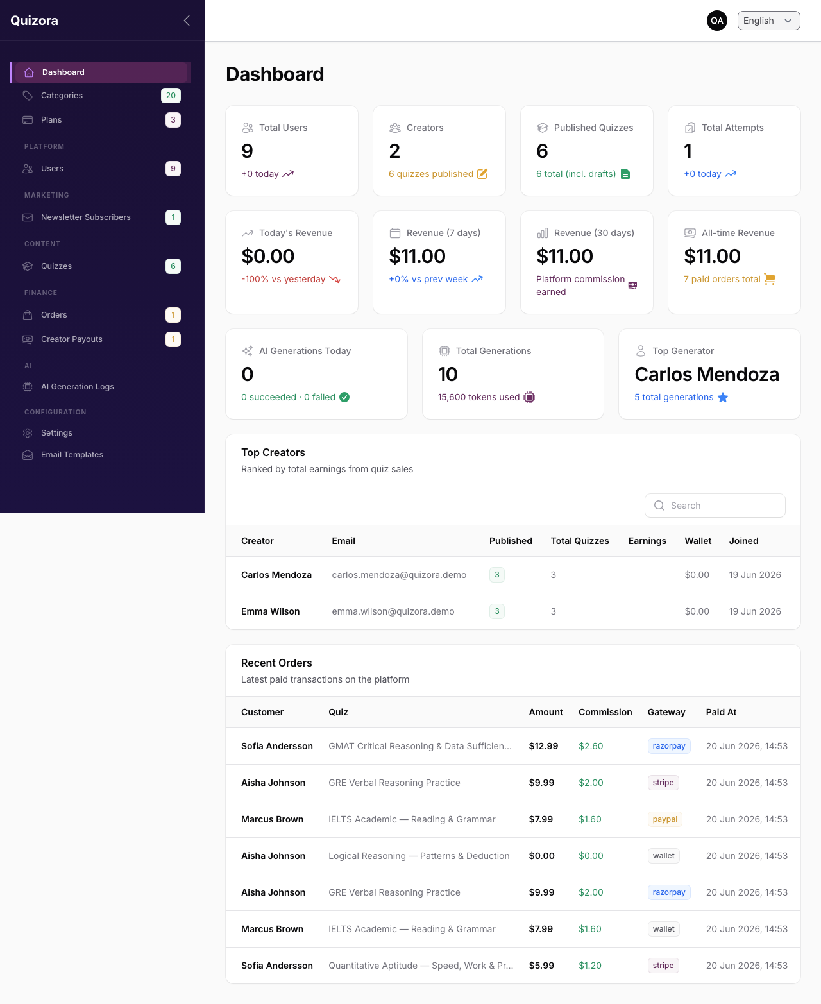Click the Total Users card icon
Image resolution: width=821 pixels, height=1004 pixels.
tap(248, 128)
